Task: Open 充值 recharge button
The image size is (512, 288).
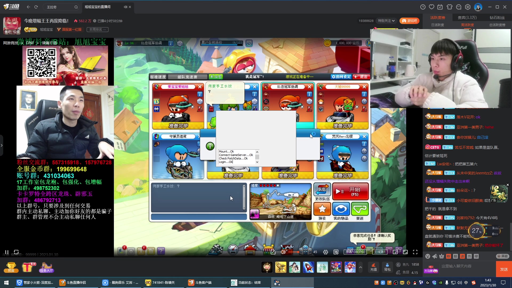Action: (x=374, y=267)
